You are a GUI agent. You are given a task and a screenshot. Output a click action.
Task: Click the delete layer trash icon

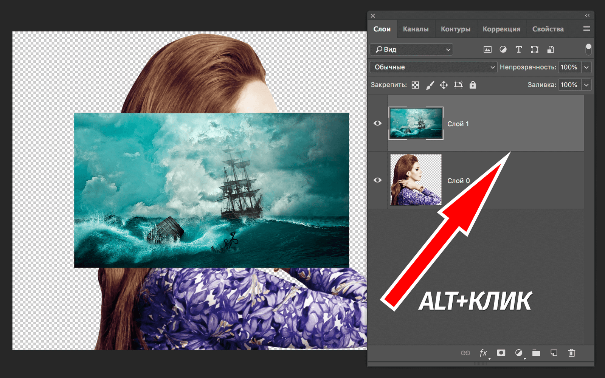click(x=571, y=353)
